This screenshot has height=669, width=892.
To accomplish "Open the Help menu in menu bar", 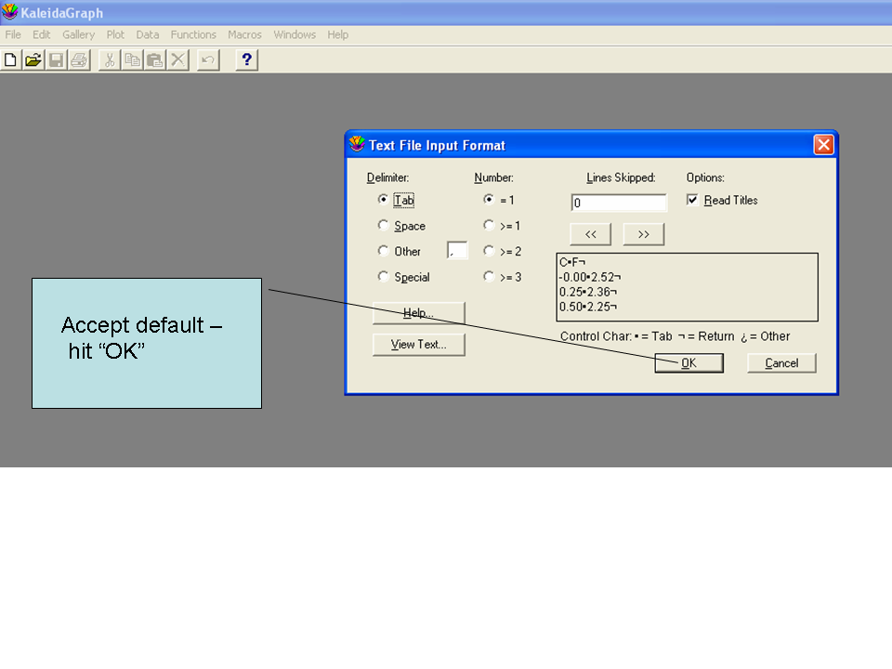I will (338, 34).
